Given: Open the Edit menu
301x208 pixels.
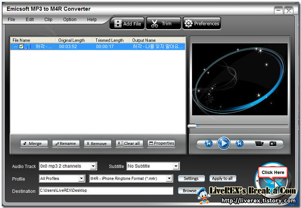Looking at the screenshot, I should coord(30,19).
